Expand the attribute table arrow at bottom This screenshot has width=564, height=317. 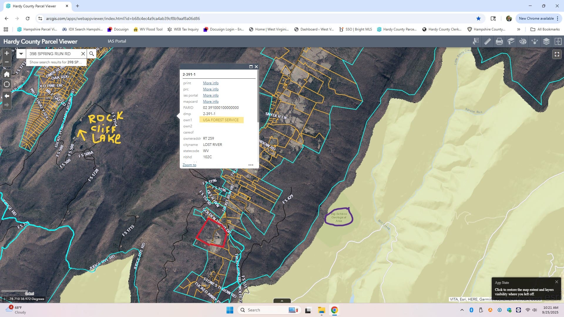pos(282,301)
